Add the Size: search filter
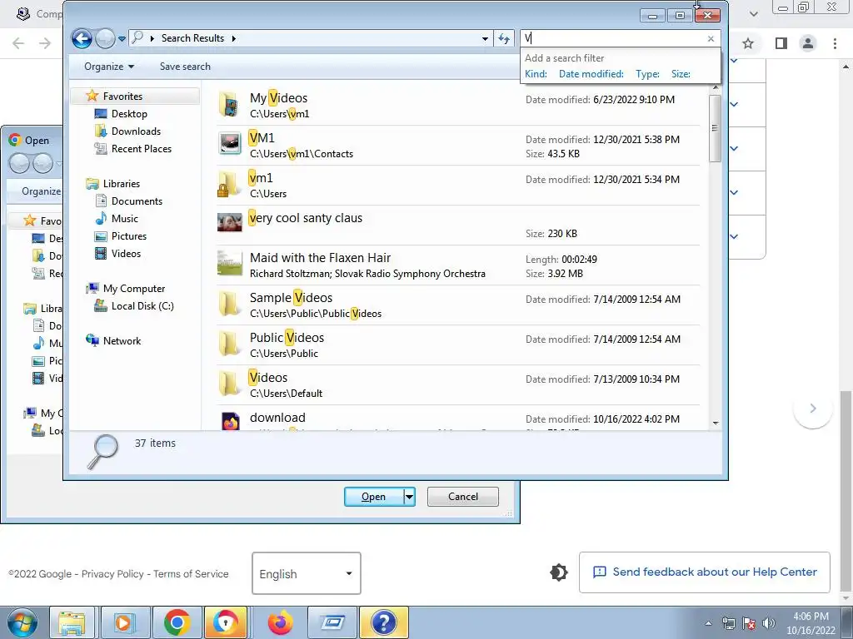The width and height of the screenshot is (853, 639). (x=681, y=74)
